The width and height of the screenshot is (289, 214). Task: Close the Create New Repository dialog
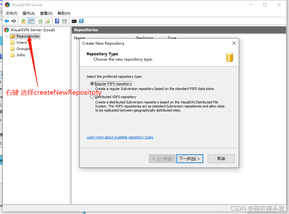click(234, 43)
